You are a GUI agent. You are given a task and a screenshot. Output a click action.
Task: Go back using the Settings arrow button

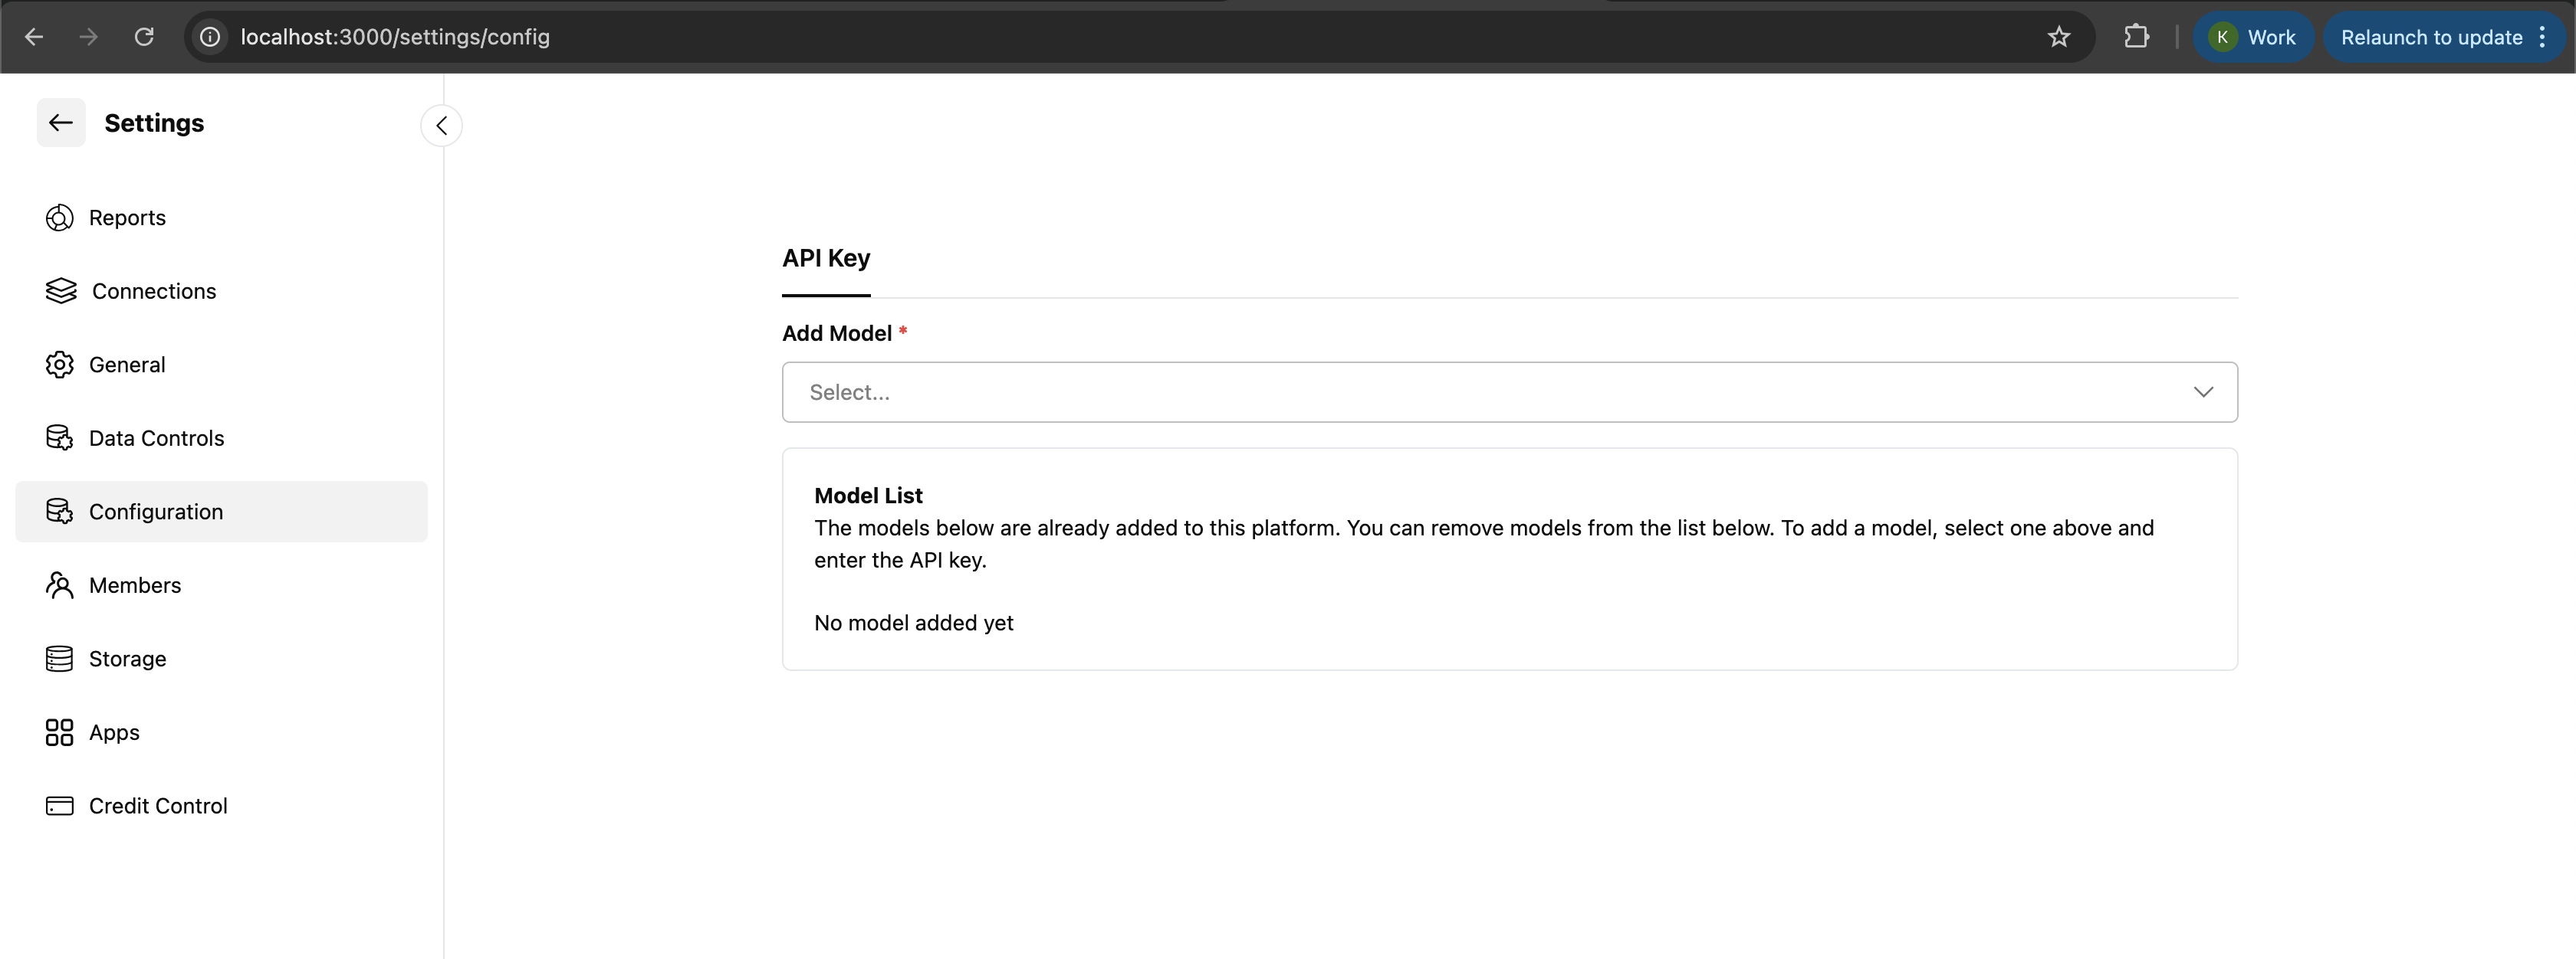[61, 123]
